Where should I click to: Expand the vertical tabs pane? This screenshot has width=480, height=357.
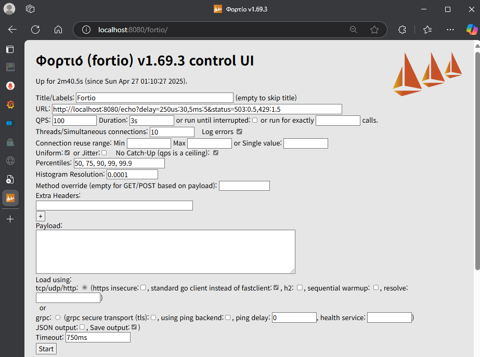10,49
